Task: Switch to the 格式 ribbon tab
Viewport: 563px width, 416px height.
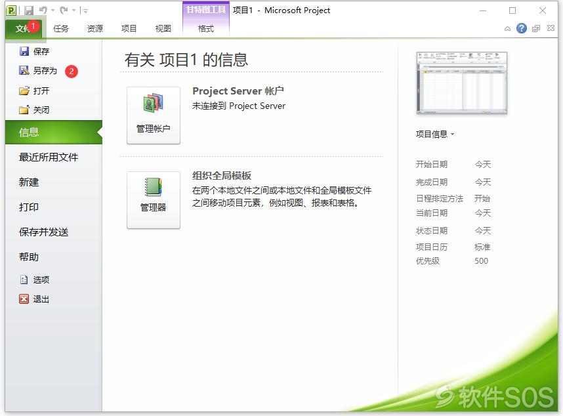Action: 206,28
